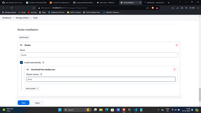Click the VPN button
This screenshot has width=201, height=113.
[x=192, y=8]
